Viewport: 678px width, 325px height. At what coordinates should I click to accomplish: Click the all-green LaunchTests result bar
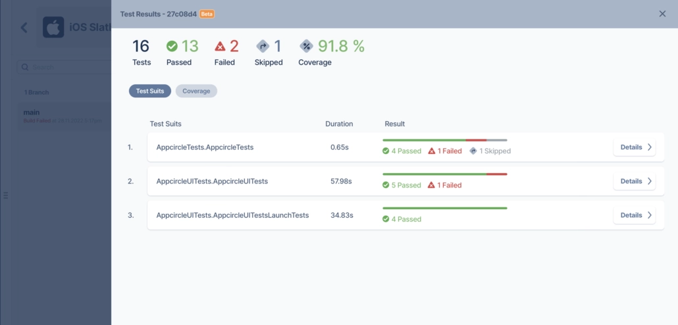[x=444, y=209]
